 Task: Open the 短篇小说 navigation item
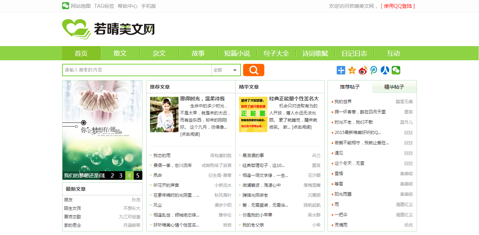[x=237, y=53]
